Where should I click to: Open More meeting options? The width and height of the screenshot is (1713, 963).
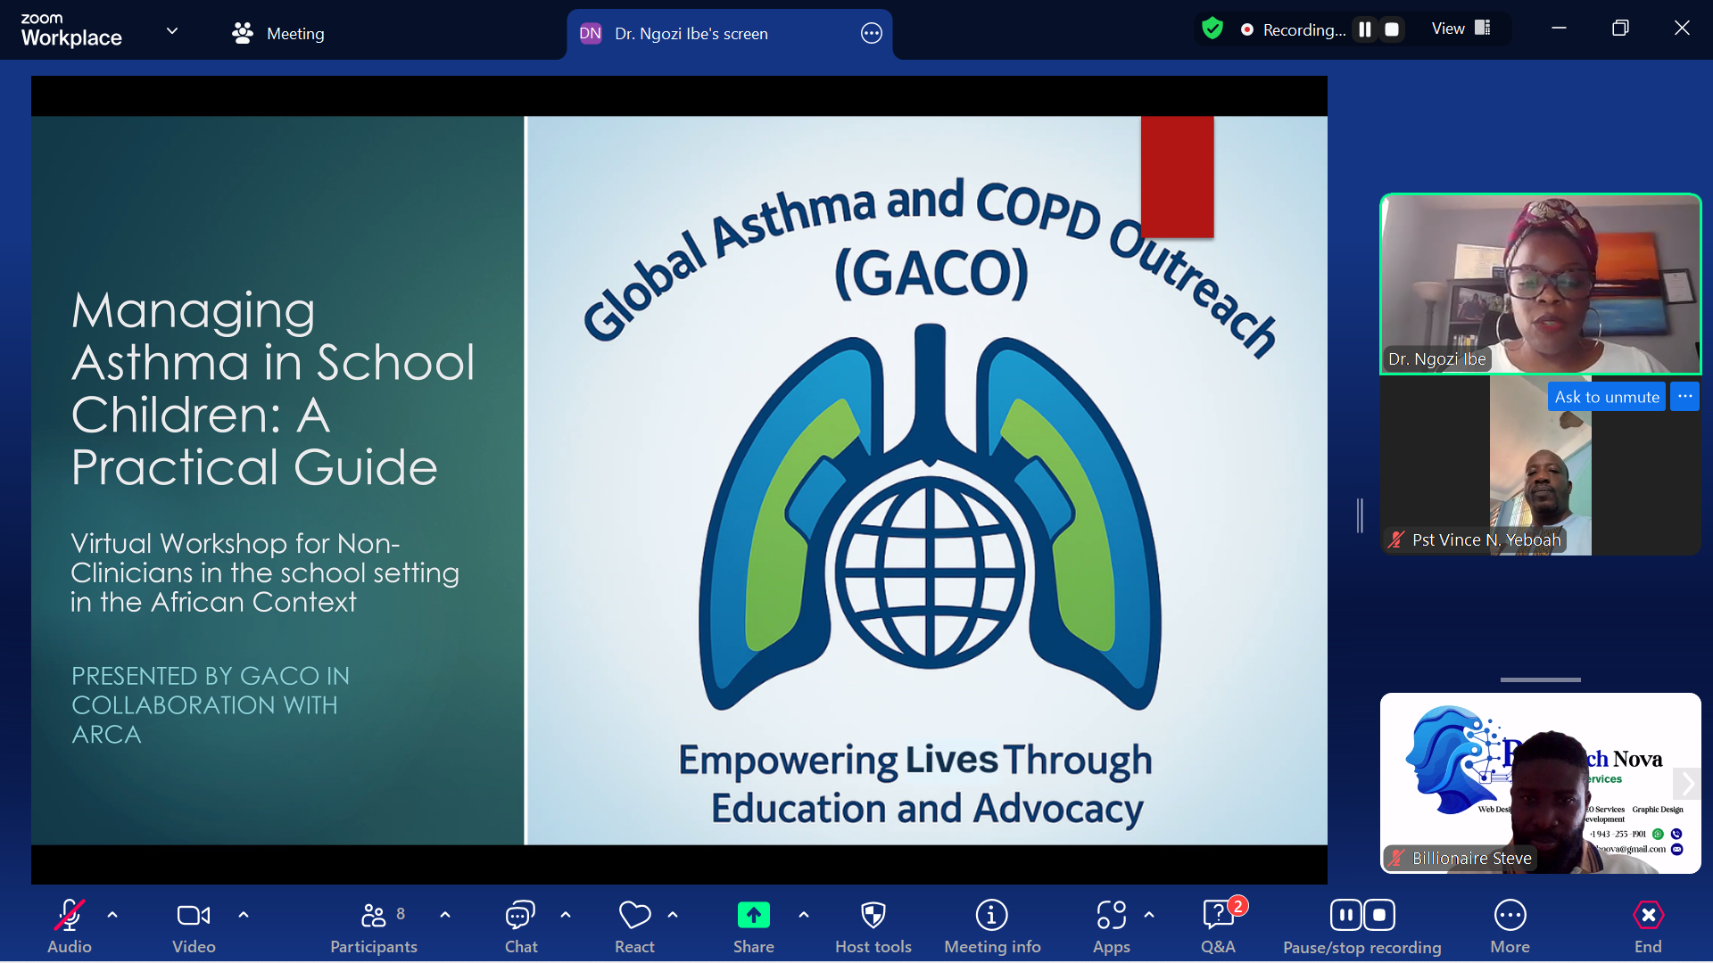click(1510, 915)
